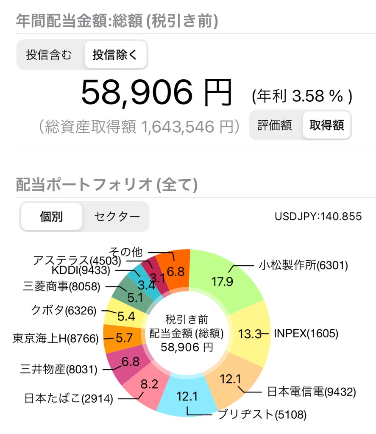The width and height of the screenshot is (376, 434).
Task: Select the 取得額 segment
Action: coord(326,125)
